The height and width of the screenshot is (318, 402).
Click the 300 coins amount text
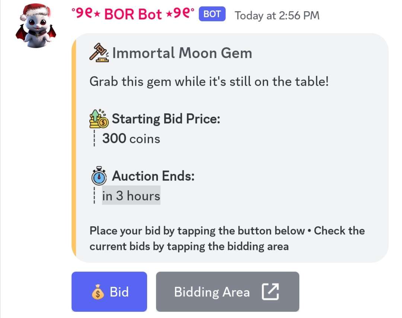click(x=131, y=139)
